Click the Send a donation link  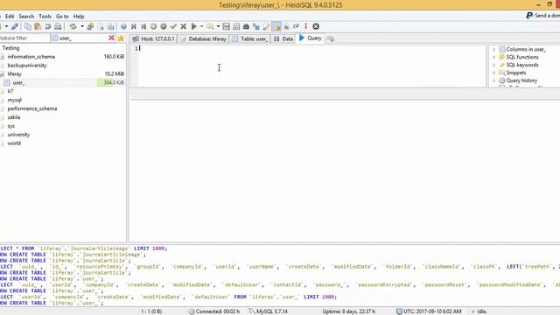[547, 16]
